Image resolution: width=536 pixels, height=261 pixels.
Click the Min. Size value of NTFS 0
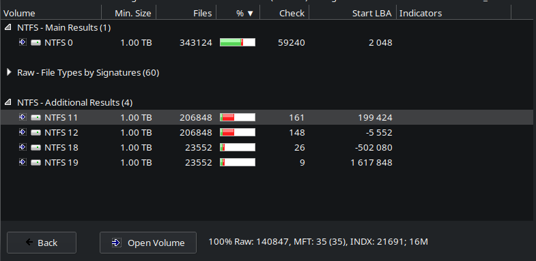click(x=136, y=43)
